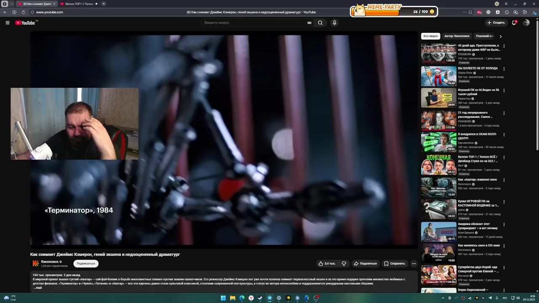The height and width of the screenshot is (303, 539).
Task: Click 'Поделиться' share button
Action: coord(366,263)
